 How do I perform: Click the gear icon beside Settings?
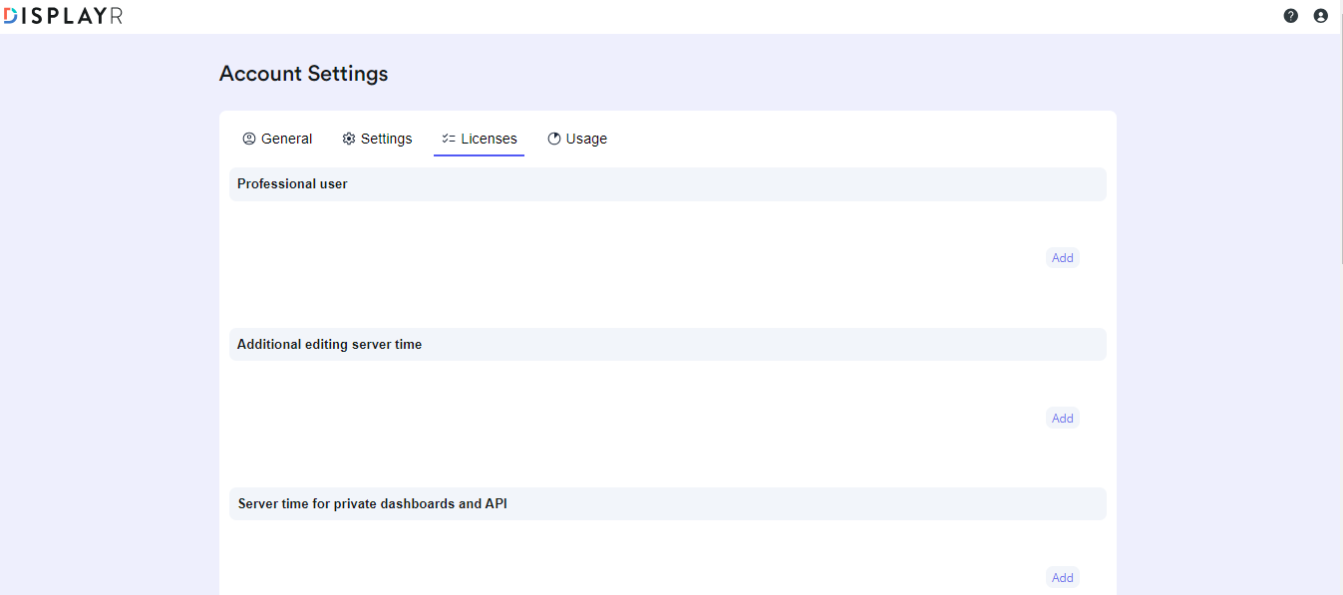(x=349, y=139)
